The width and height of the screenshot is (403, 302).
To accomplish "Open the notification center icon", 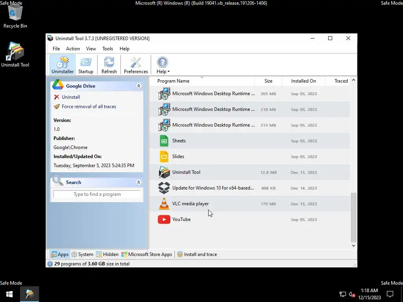I will pos(390,294).
